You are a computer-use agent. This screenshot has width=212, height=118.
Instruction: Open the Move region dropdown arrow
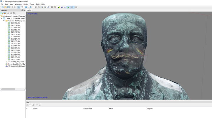pos(28,7)
